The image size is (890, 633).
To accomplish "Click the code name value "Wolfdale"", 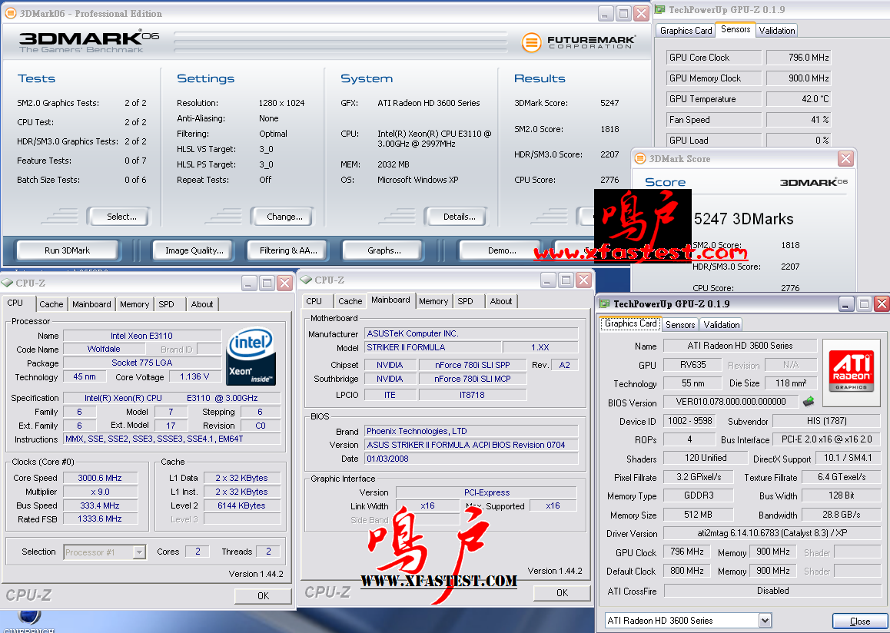I will (x=103, y=349).
